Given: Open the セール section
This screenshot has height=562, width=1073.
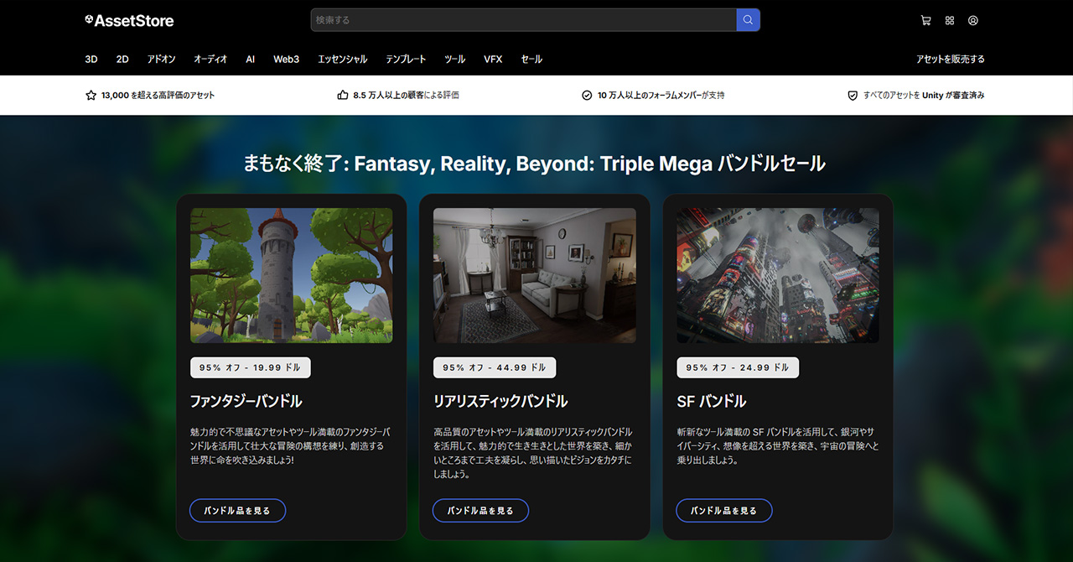Looking at the screenshot, I should [531, 59].
